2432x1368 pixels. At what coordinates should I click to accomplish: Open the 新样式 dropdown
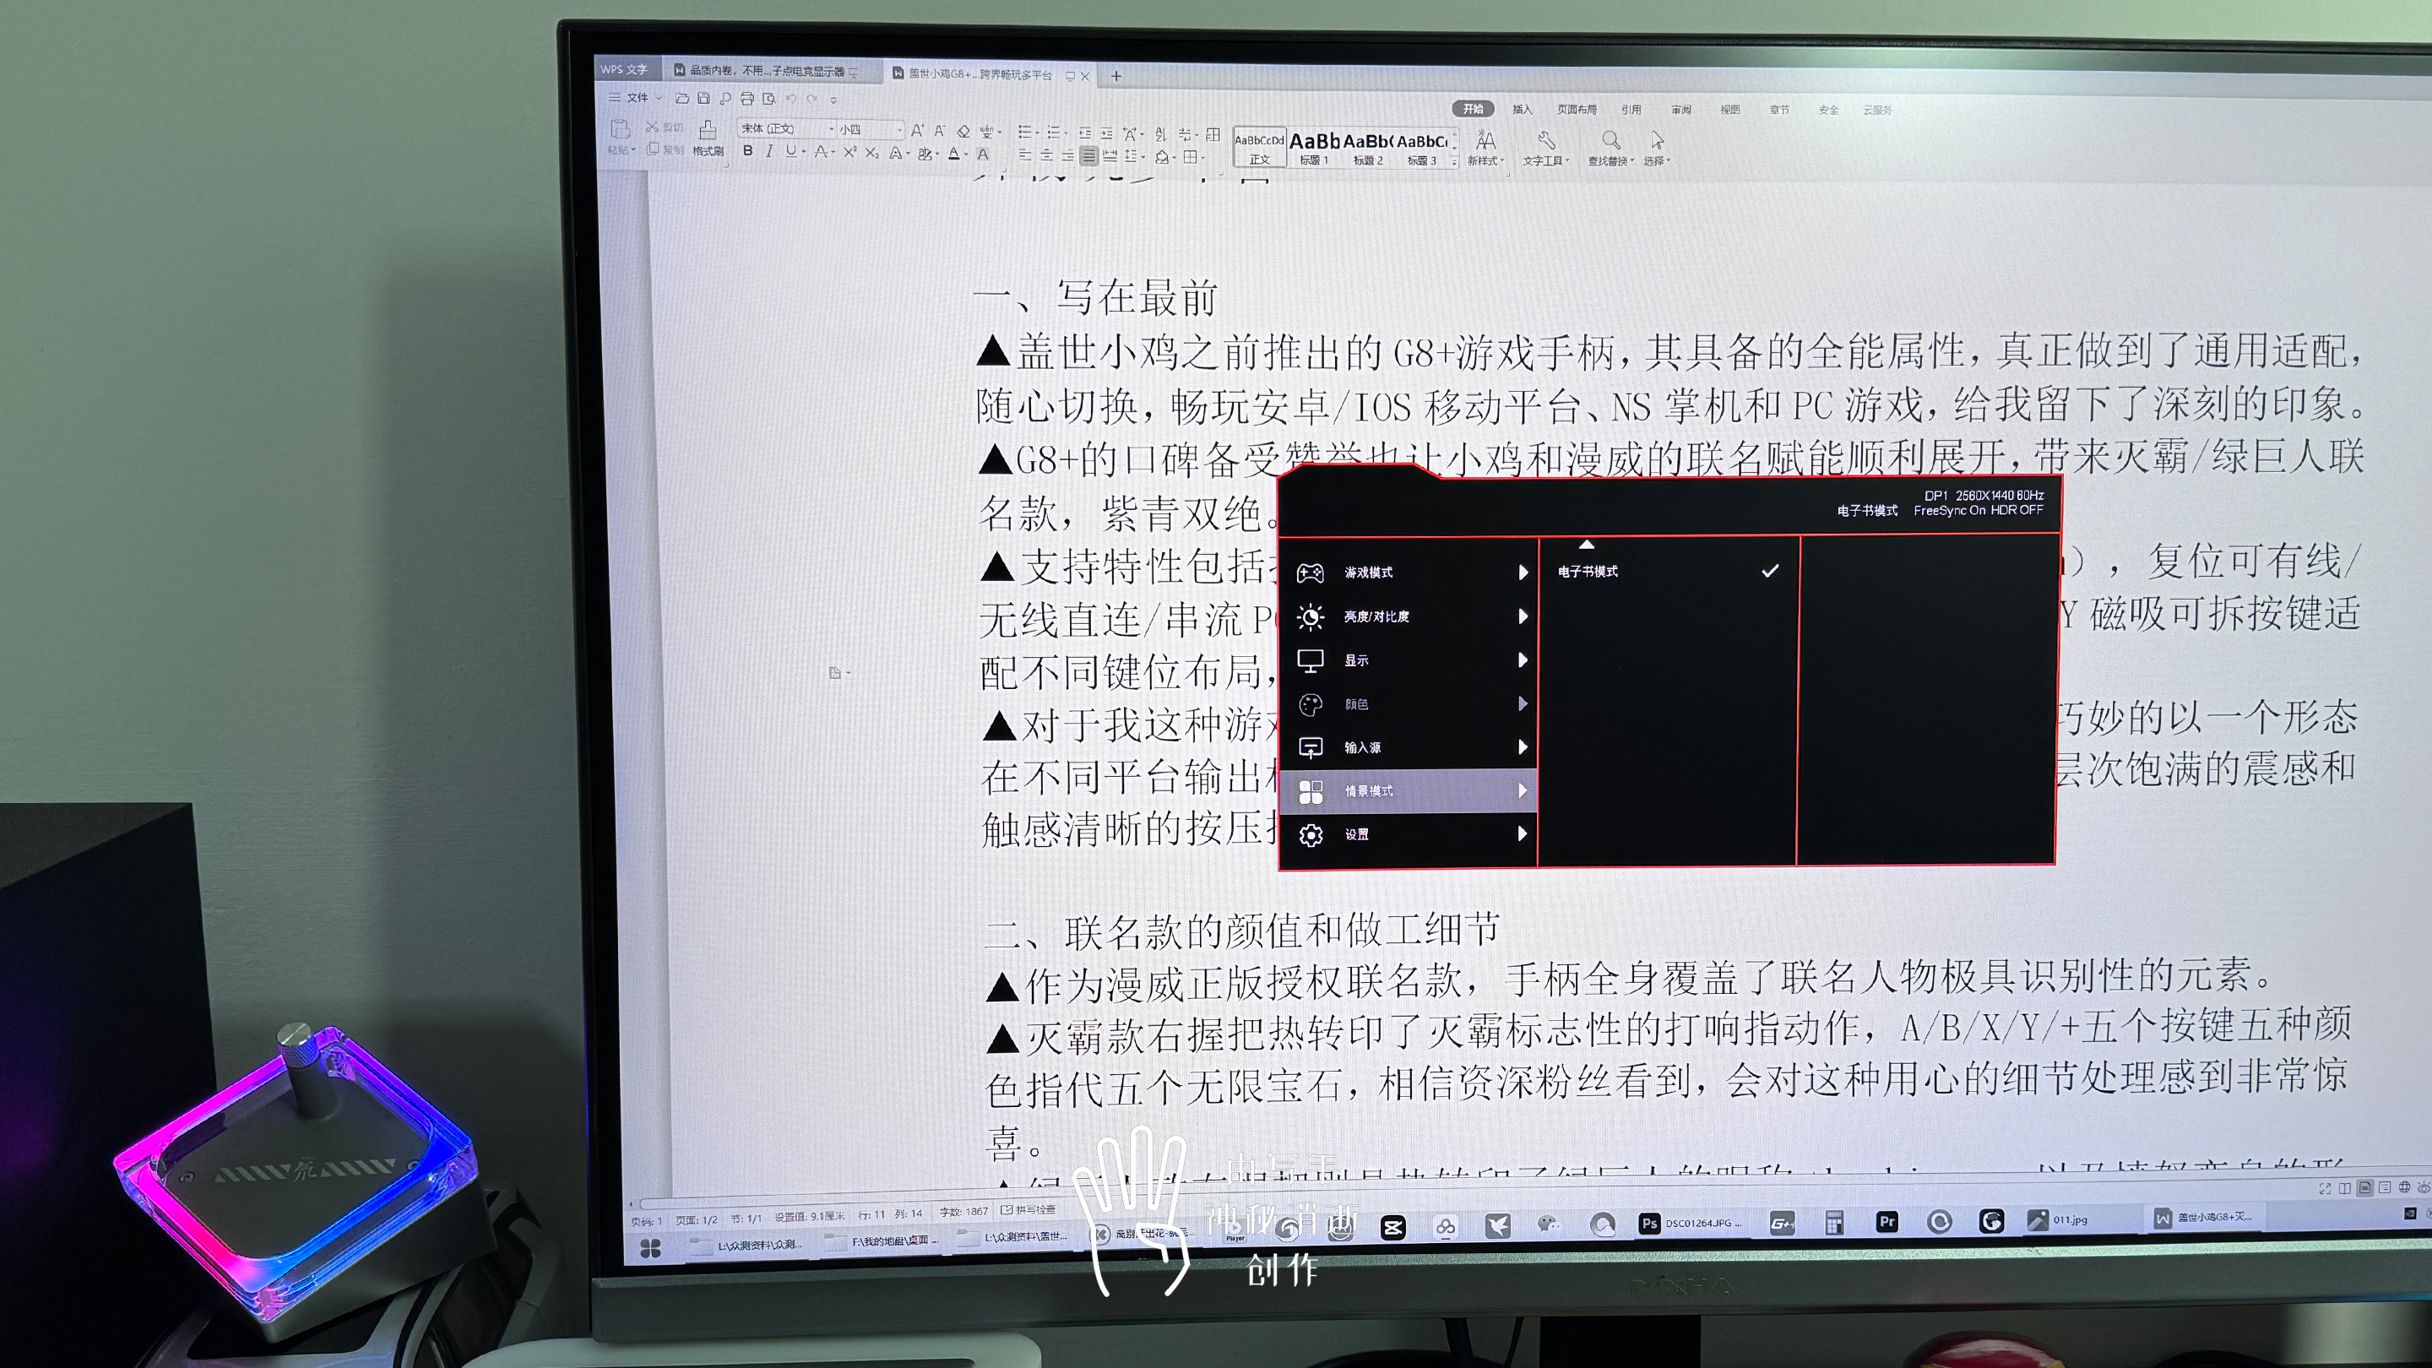[x=1485, y=161]
